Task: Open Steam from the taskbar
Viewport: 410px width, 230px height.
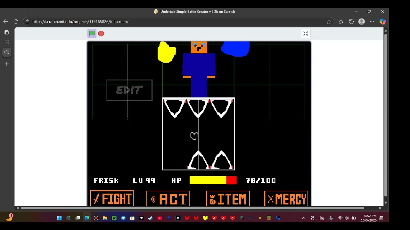Action: tap(151, 218)
